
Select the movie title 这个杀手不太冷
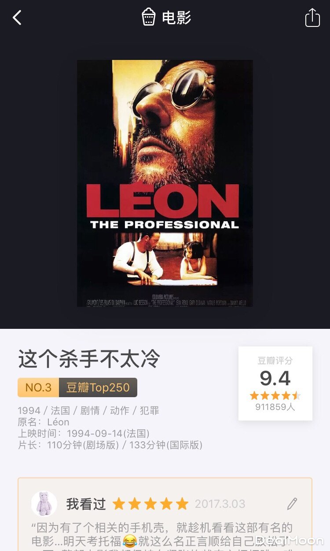coord(89,359)
